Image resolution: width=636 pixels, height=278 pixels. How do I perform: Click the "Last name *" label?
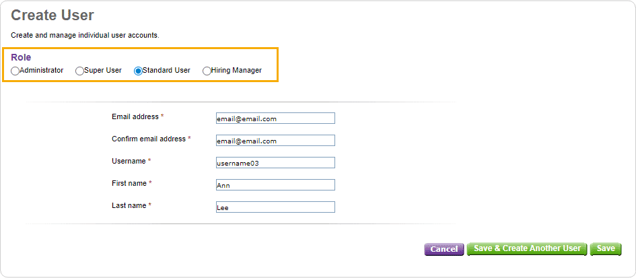pyautogui.click(x=131, y=206)
